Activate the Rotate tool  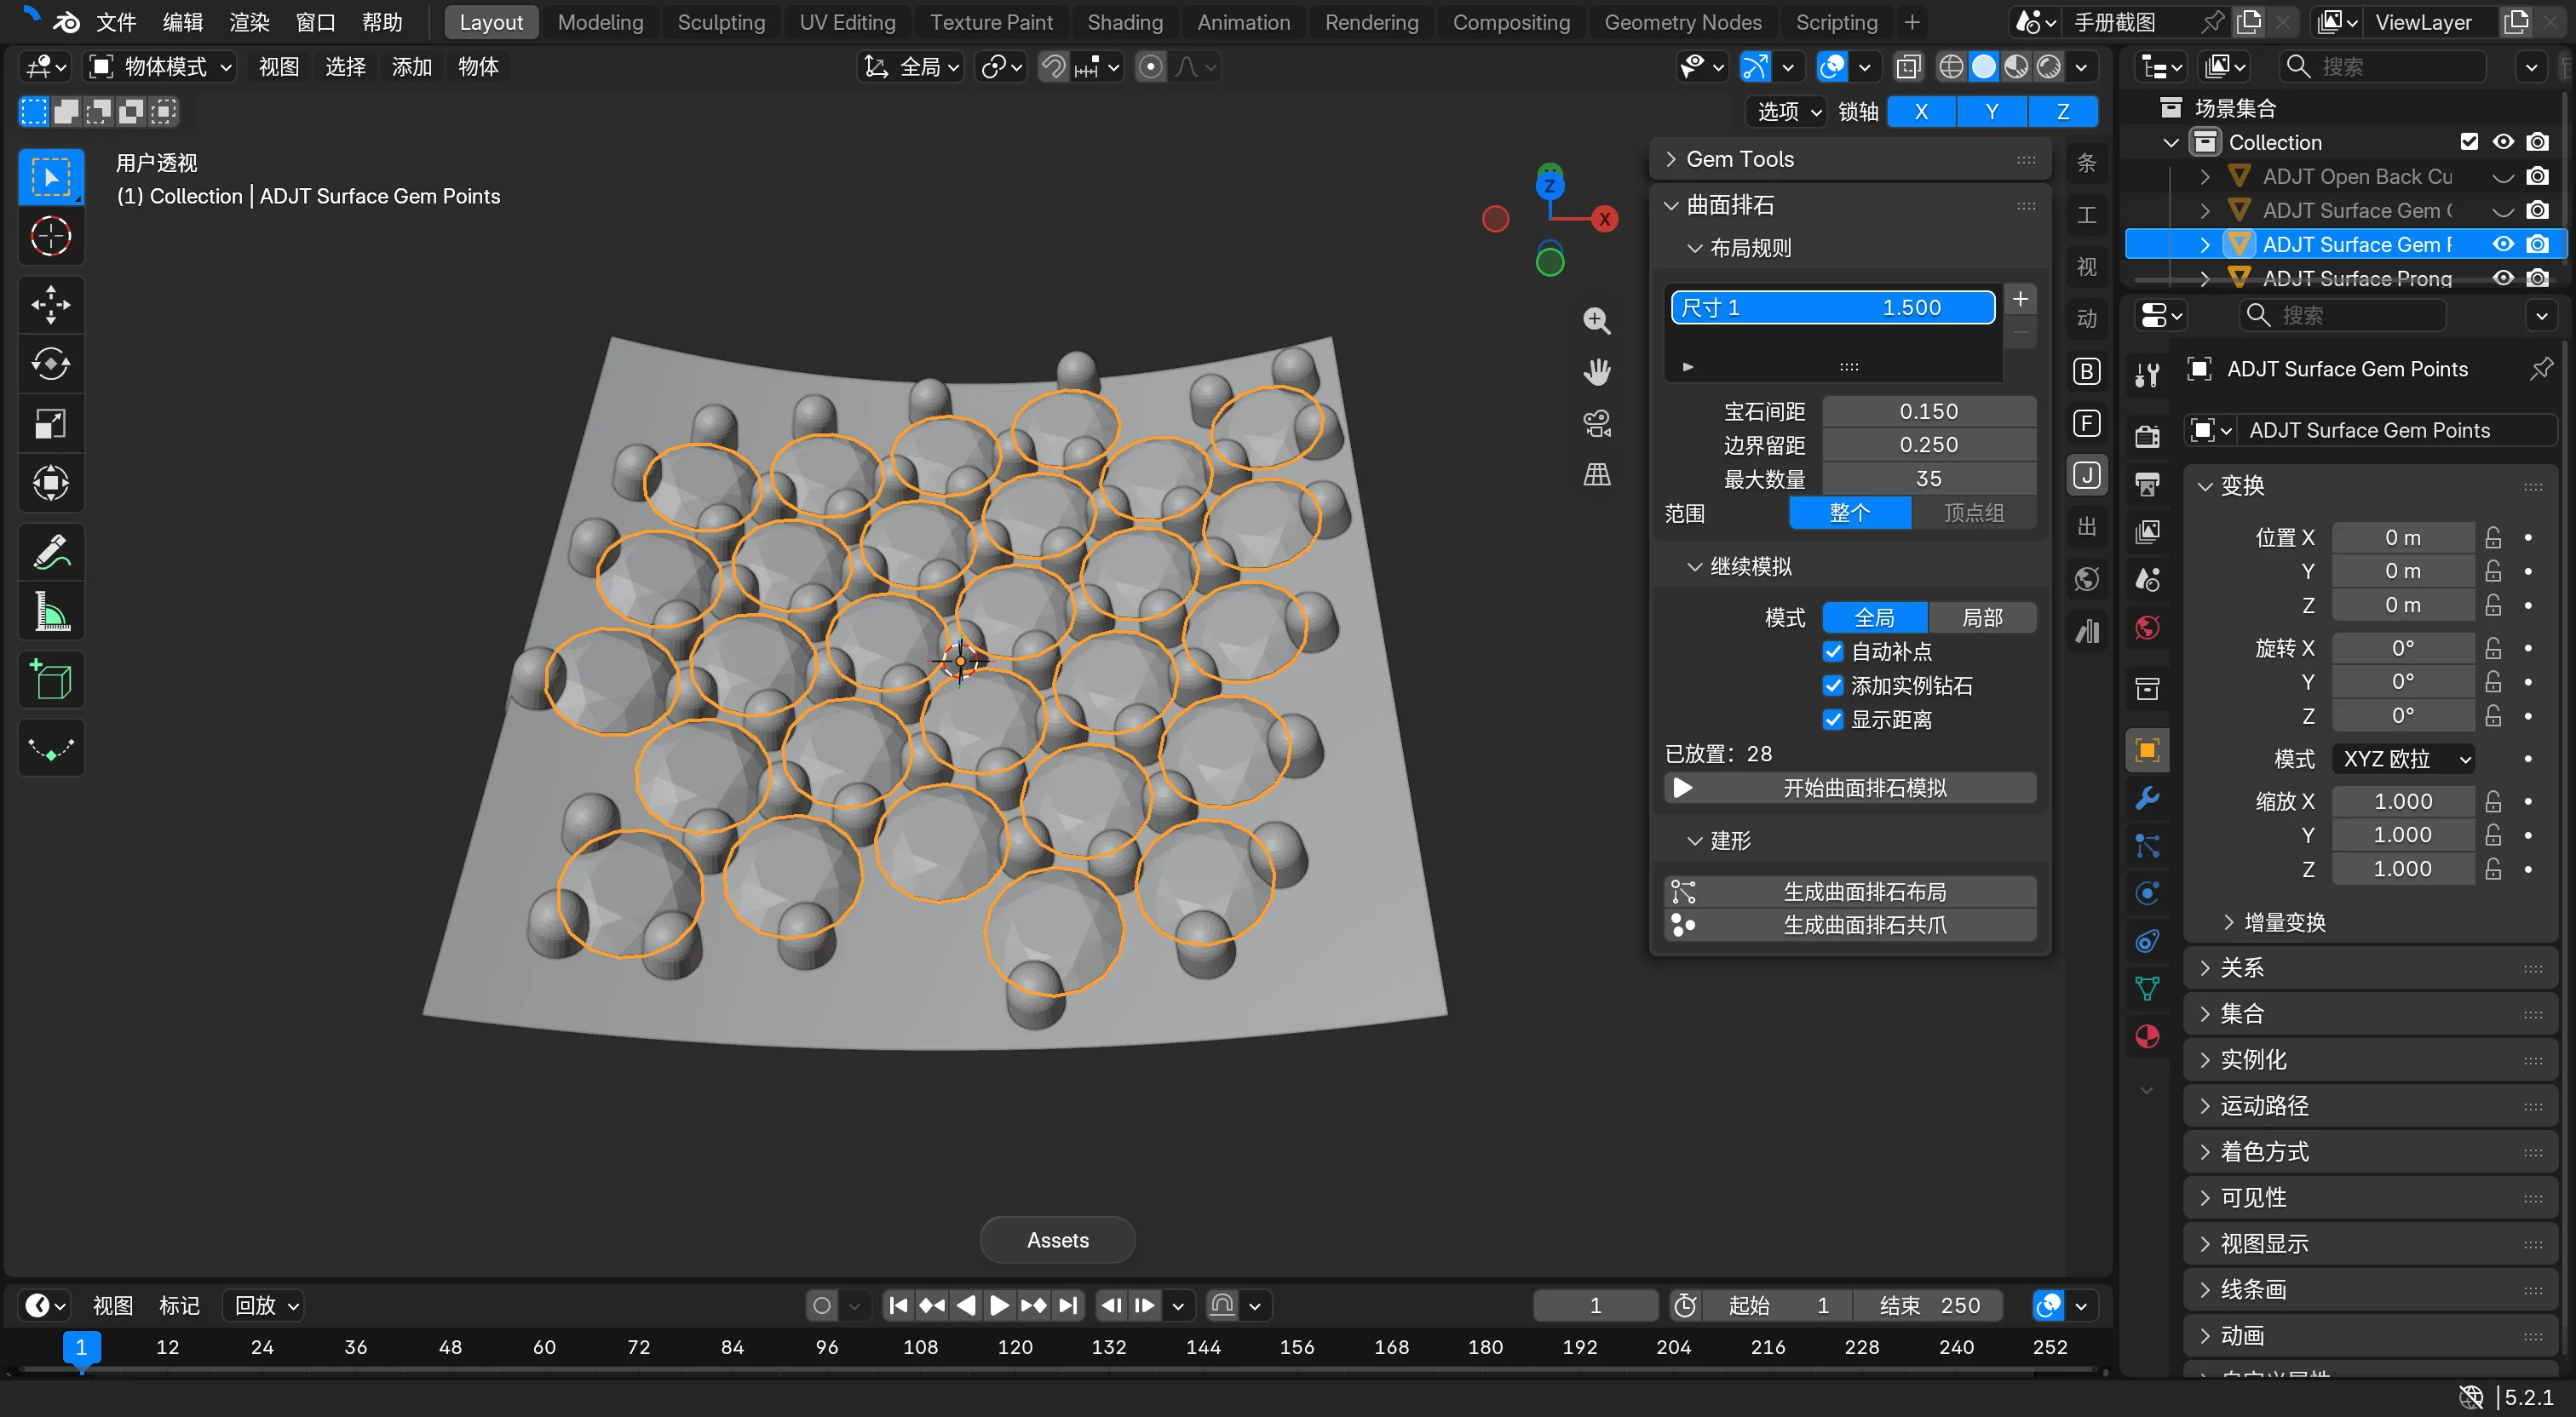pos(51,364)
